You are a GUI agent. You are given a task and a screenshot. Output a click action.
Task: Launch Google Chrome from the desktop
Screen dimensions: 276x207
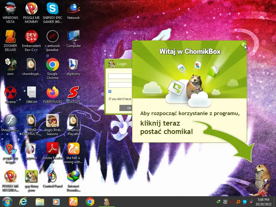coord(53,64)
